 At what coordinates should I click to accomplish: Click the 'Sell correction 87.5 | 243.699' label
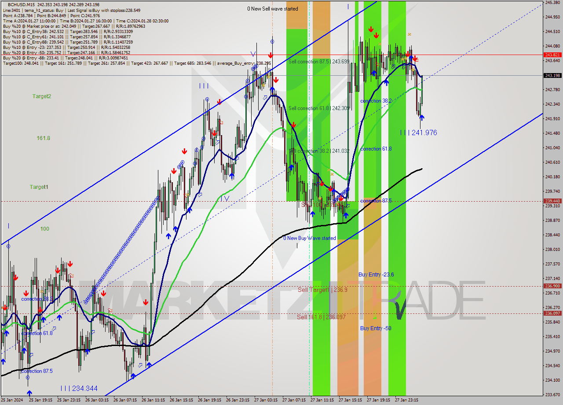click(x=319, y=62)
